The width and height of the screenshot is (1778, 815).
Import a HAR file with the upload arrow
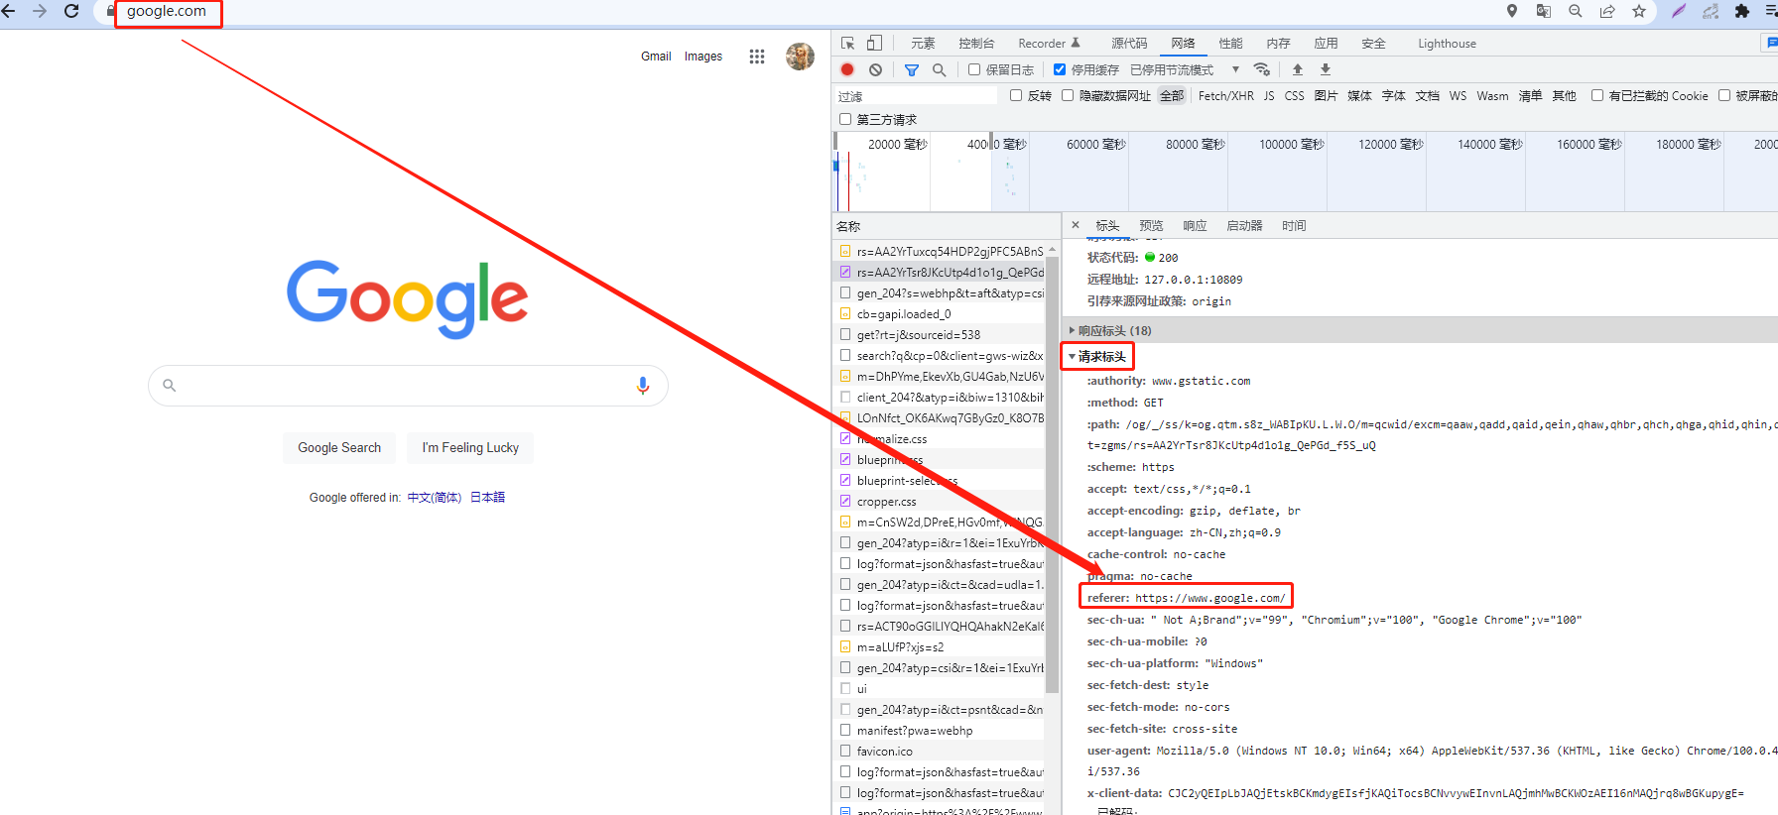coord(1298,69)
